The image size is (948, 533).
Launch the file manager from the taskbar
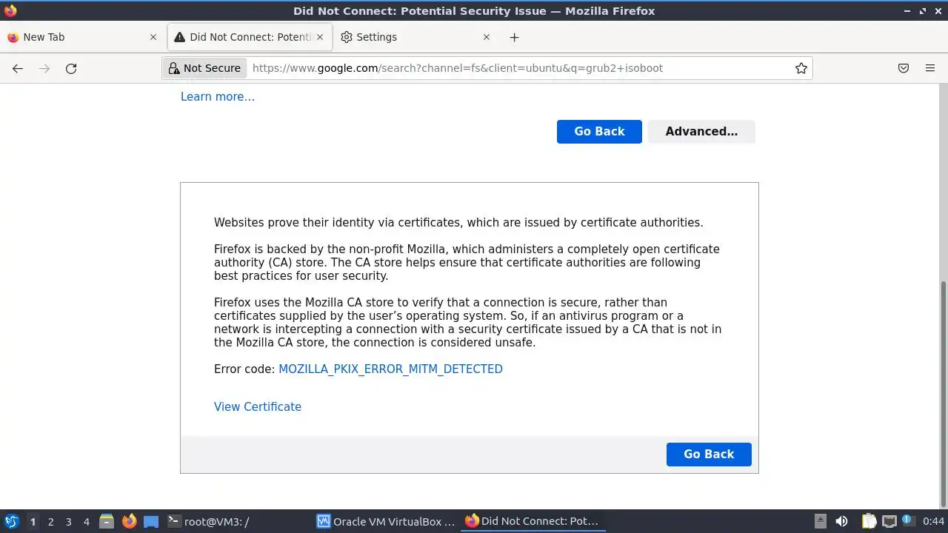pyautogui.click(x=107, y=521)
